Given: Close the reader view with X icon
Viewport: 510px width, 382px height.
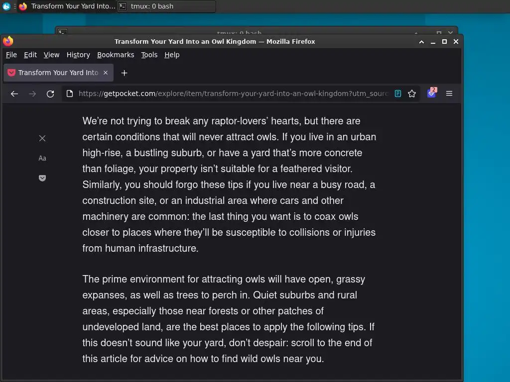Looking at the screenshot, I should tap(42, 138).
